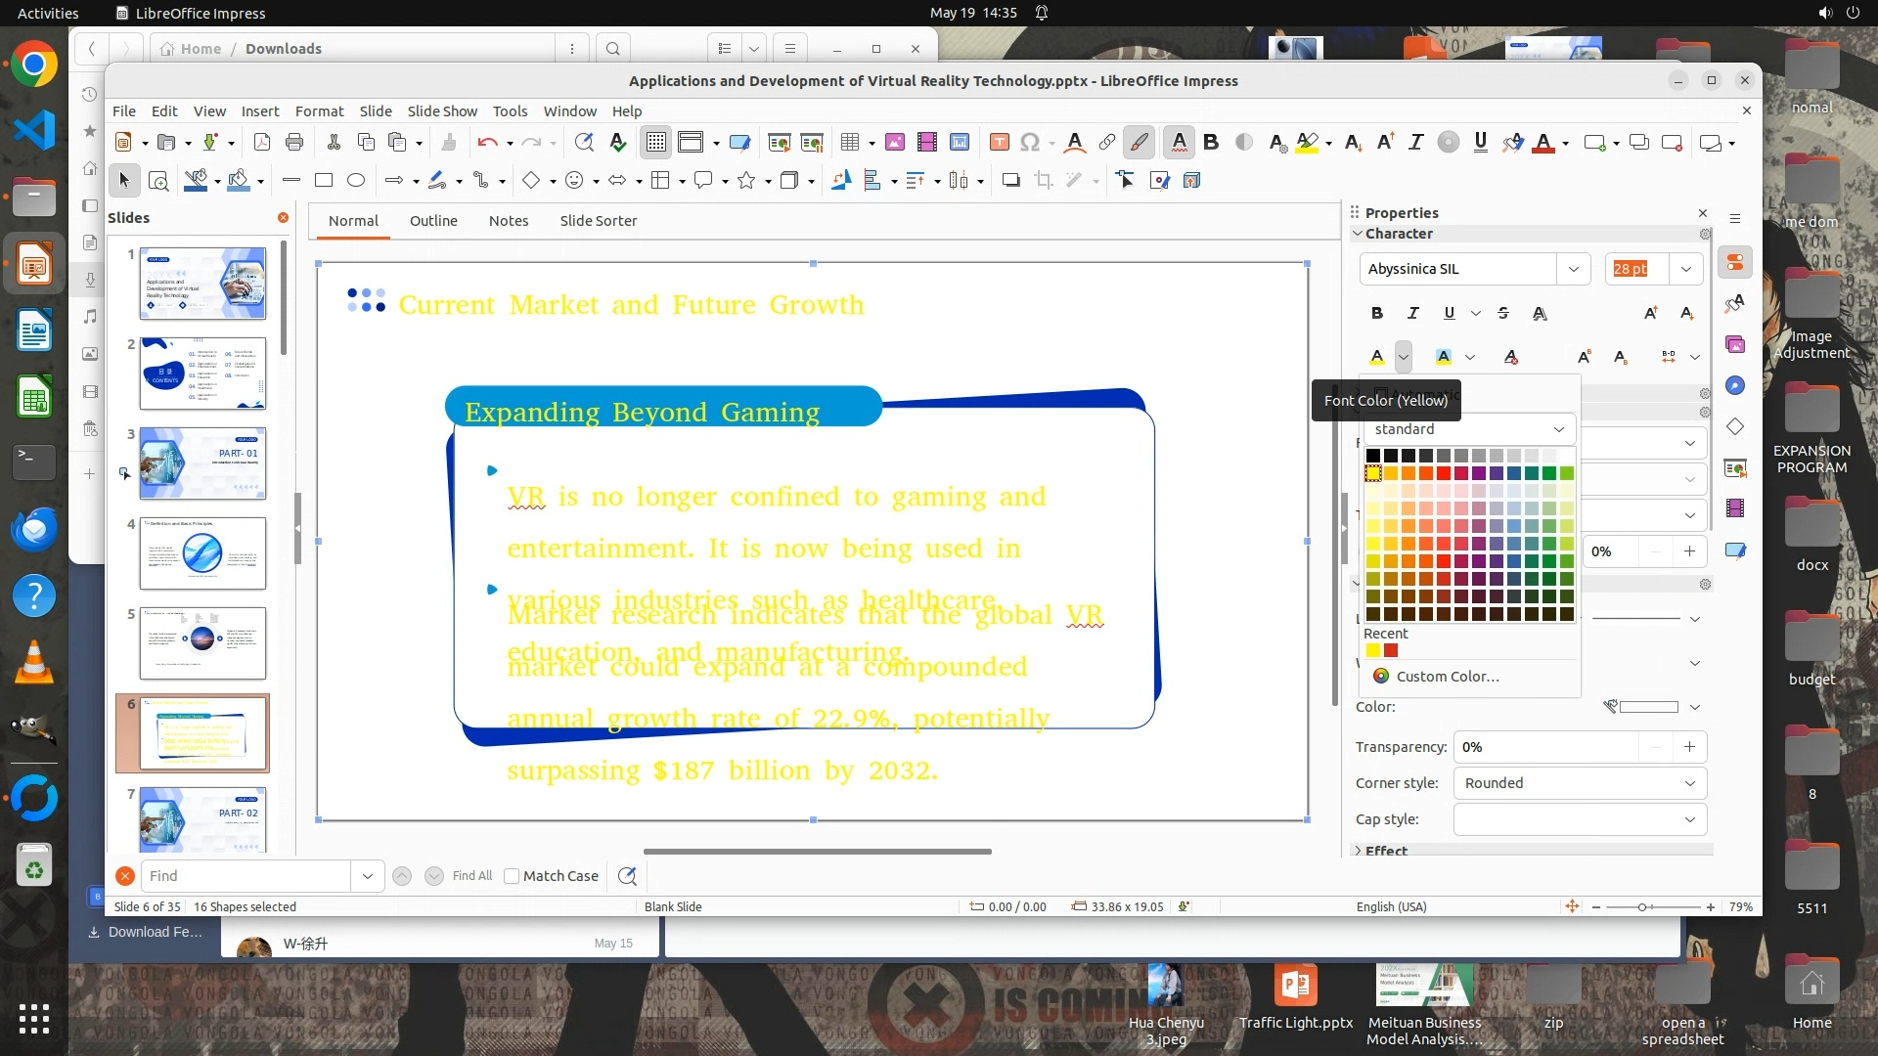Click the Undo arrow icon

487,143
